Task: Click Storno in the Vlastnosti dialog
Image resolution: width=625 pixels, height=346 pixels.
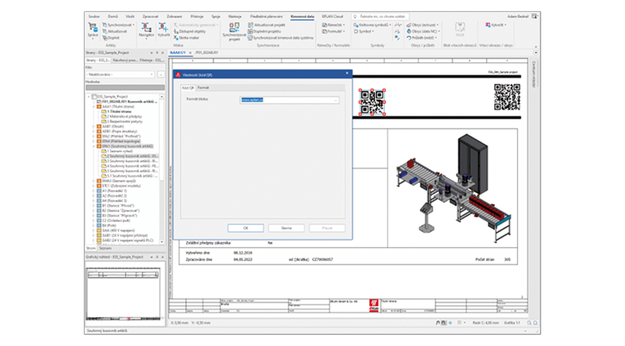Action: (286, 228)
